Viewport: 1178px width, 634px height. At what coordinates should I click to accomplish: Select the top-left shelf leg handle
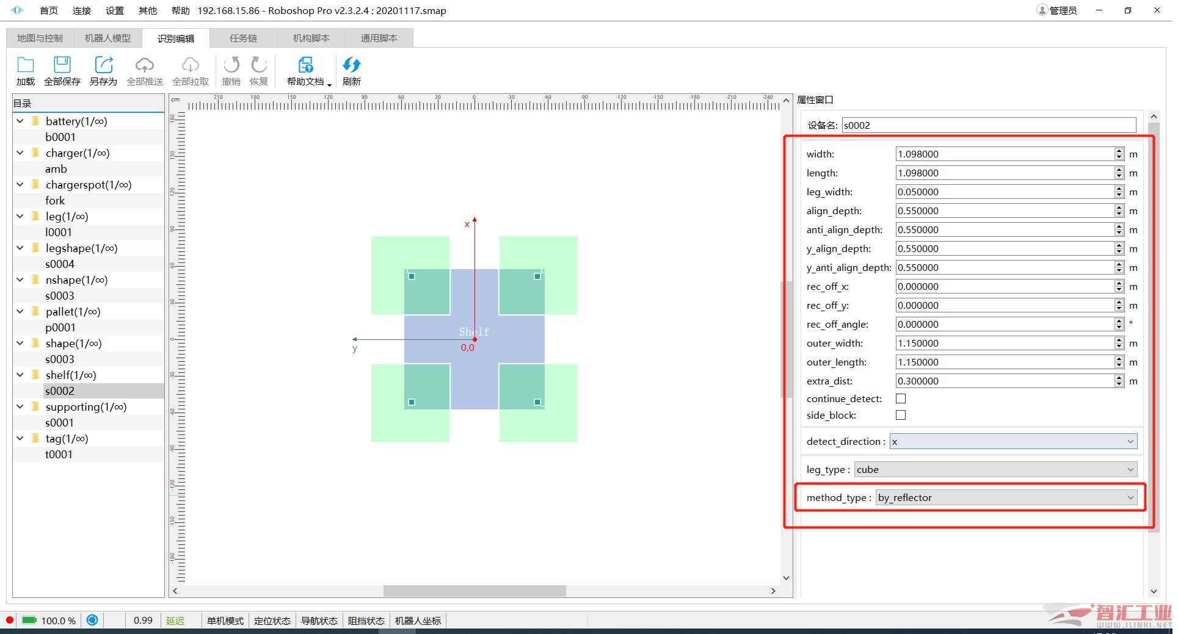pos(412,276)
